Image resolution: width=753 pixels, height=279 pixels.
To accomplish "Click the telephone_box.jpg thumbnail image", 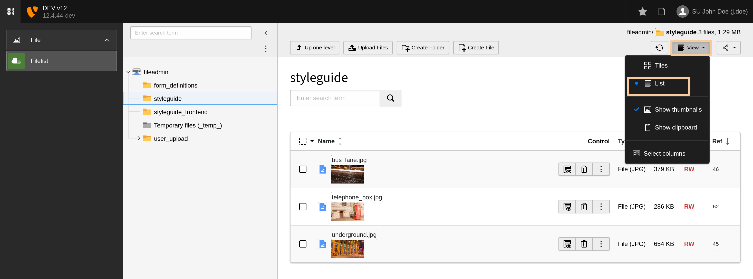I will 347,211.
